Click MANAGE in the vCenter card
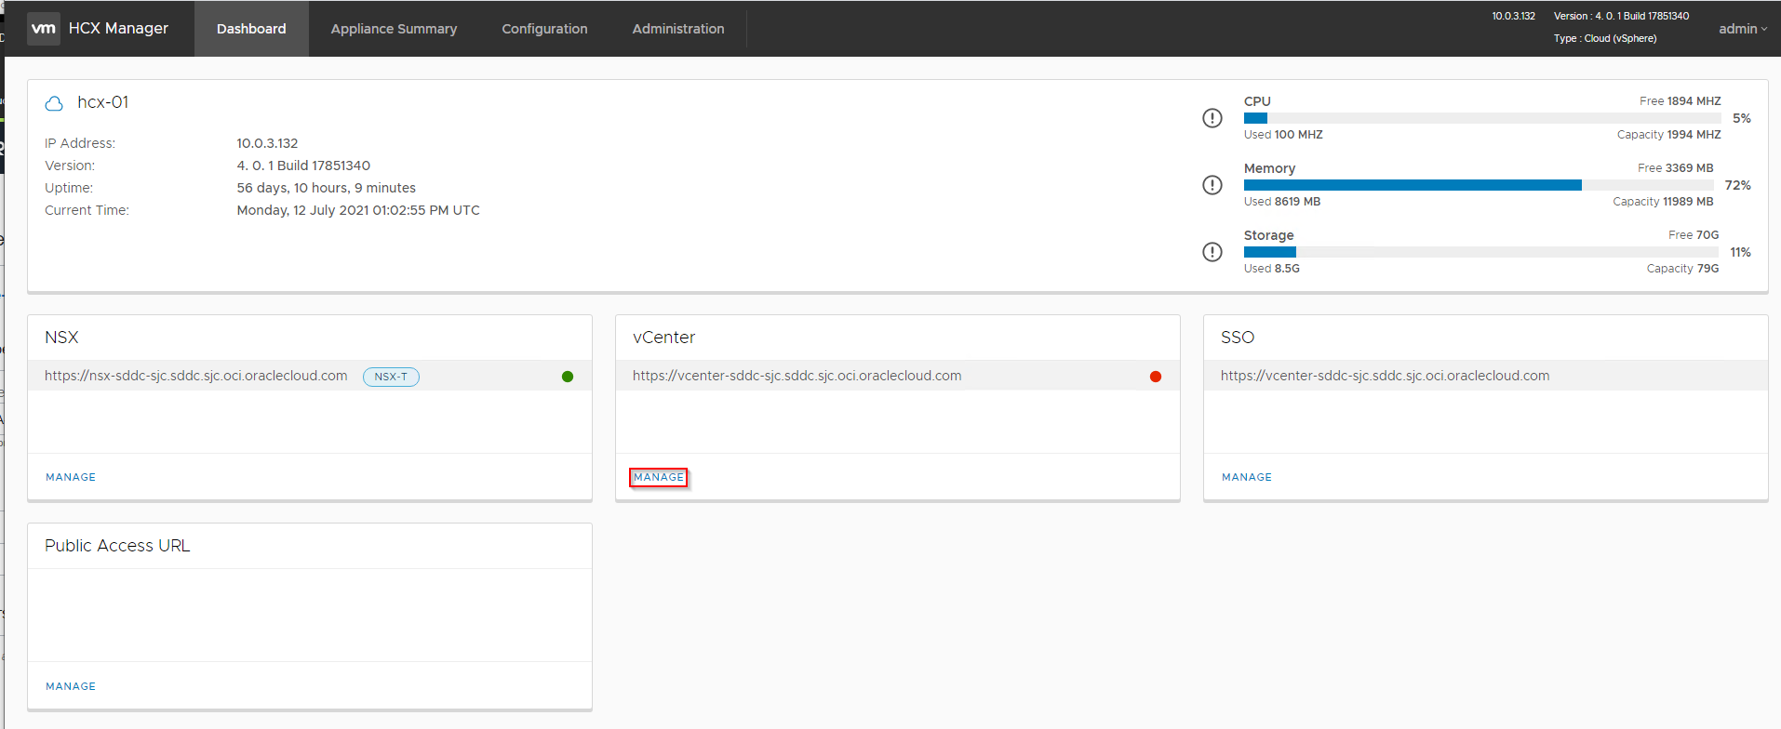Screen dimensions: 1781x729 (x=659, y=477)
